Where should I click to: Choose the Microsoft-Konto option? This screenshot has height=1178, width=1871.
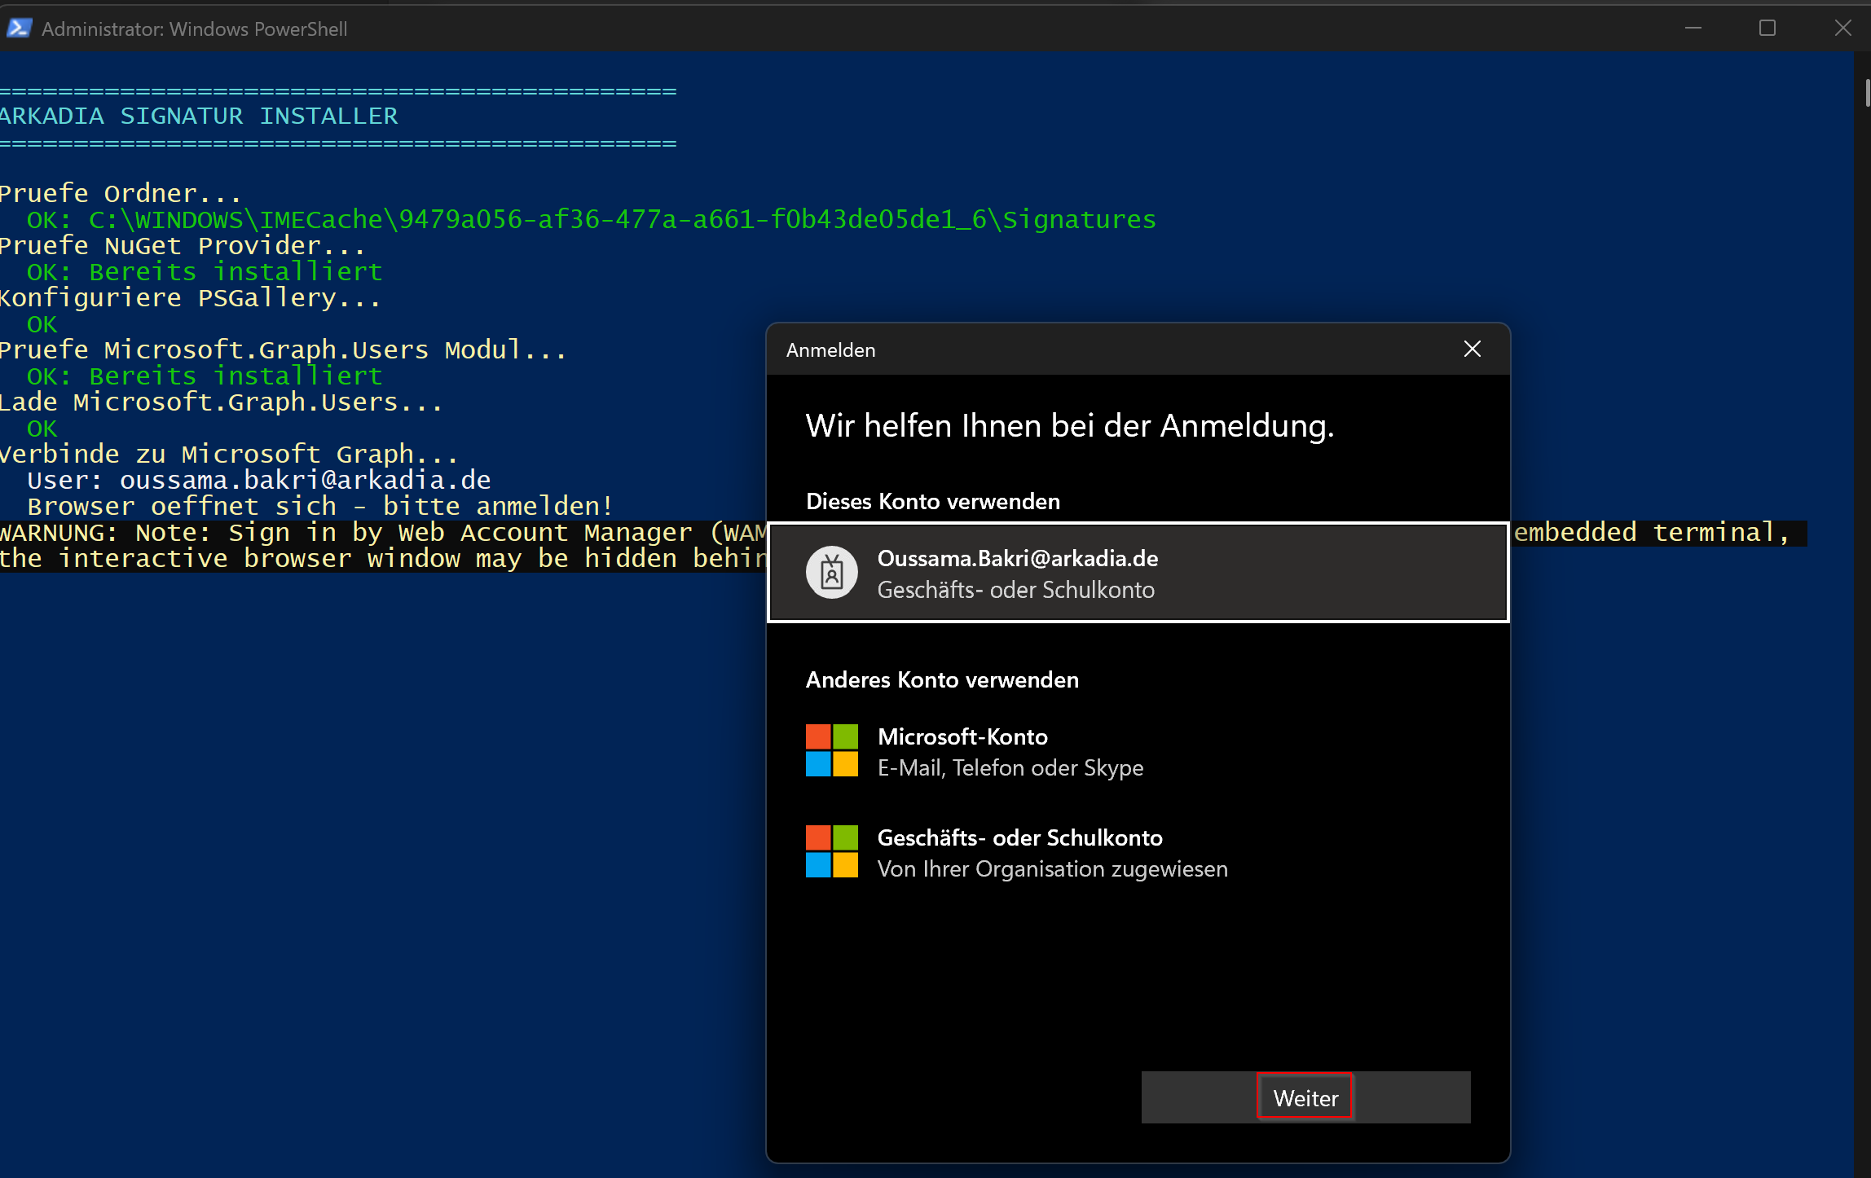point(1138,751)
